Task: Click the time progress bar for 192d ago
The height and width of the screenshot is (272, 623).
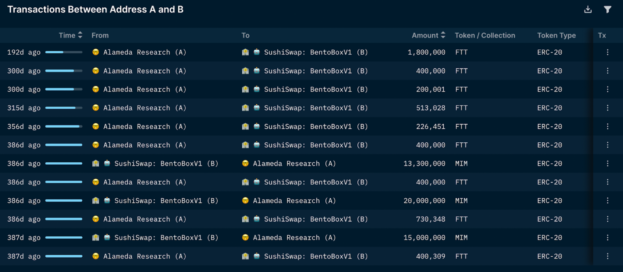Action: point(64,52)
